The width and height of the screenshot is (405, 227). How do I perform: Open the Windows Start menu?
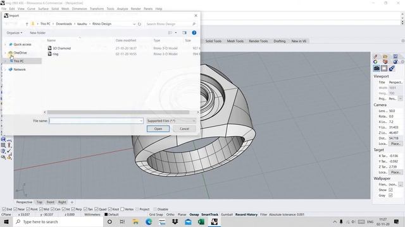(6, 222)
